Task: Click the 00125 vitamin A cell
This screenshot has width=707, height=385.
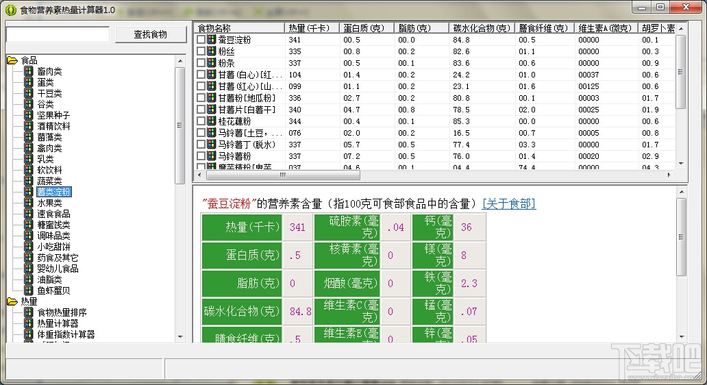Action: [x=589, y=86]
